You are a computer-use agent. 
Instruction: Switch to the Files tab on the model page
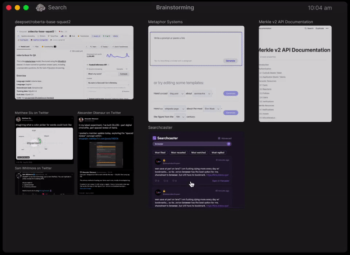(x=36, y=47)
